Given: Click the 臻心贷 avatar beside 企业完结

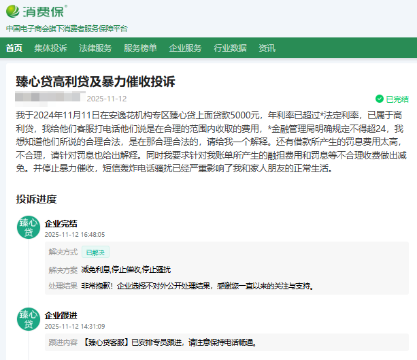Looking at the screenshot, I should coord(29,227).
